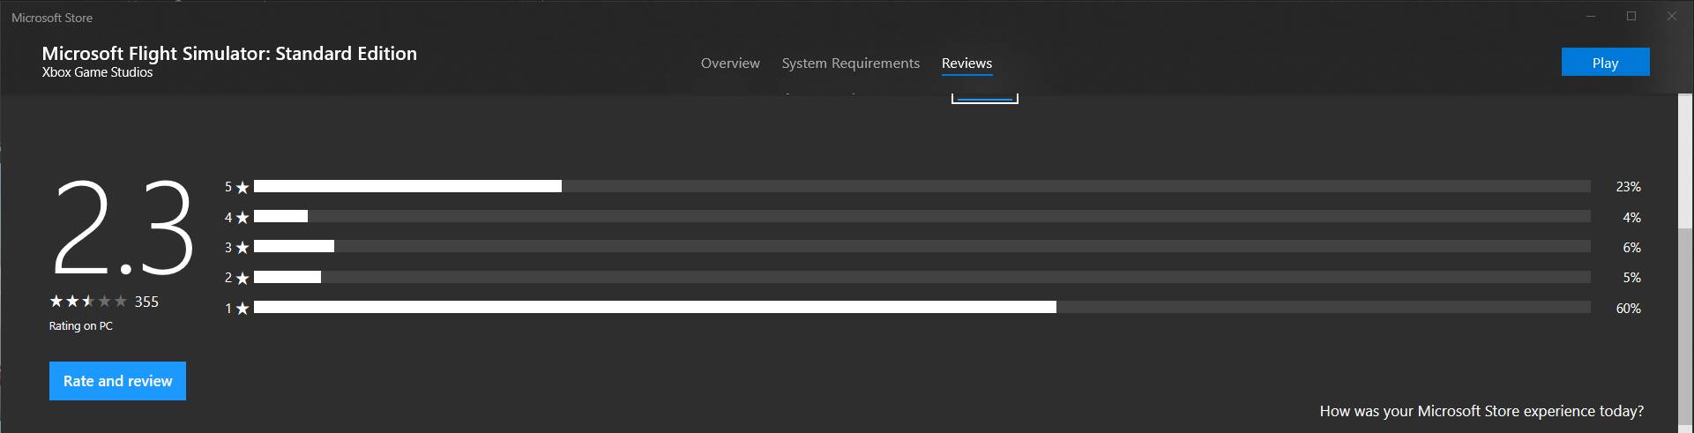Click the Rating on PC label
The height and width of the screenshot is (433, 1694).
pos(81,326)
